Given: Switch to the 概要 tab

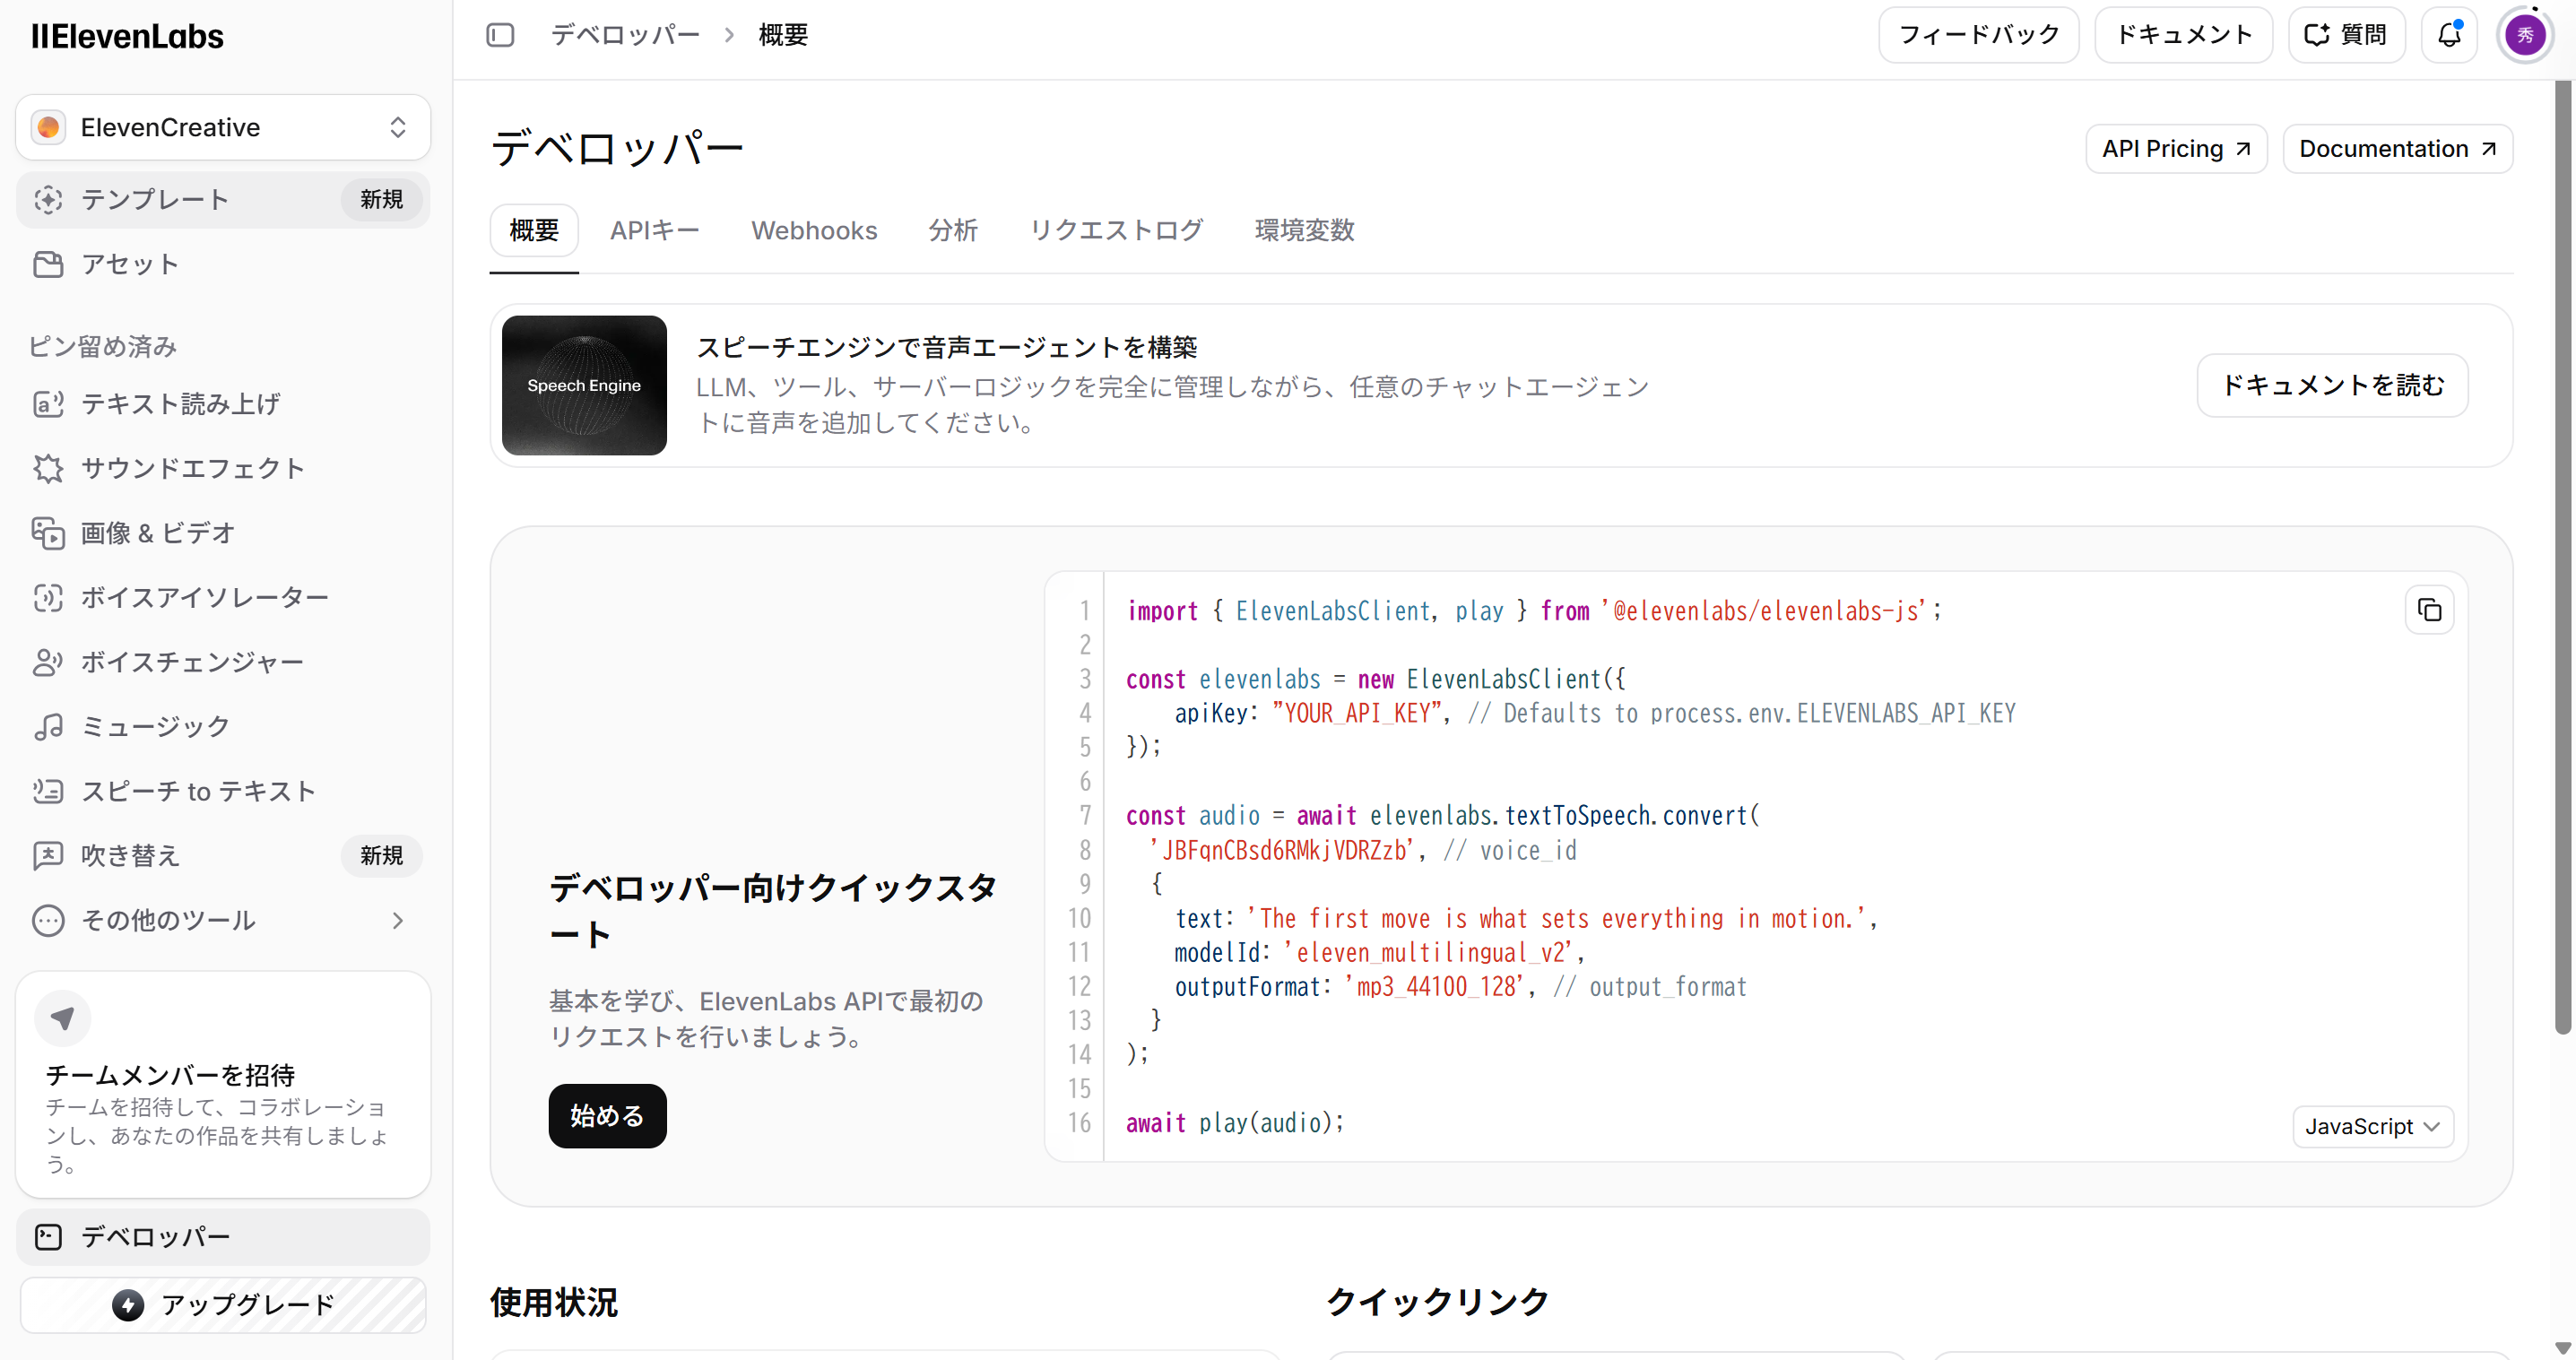Looking at the screenshot, I should (534, 230).
